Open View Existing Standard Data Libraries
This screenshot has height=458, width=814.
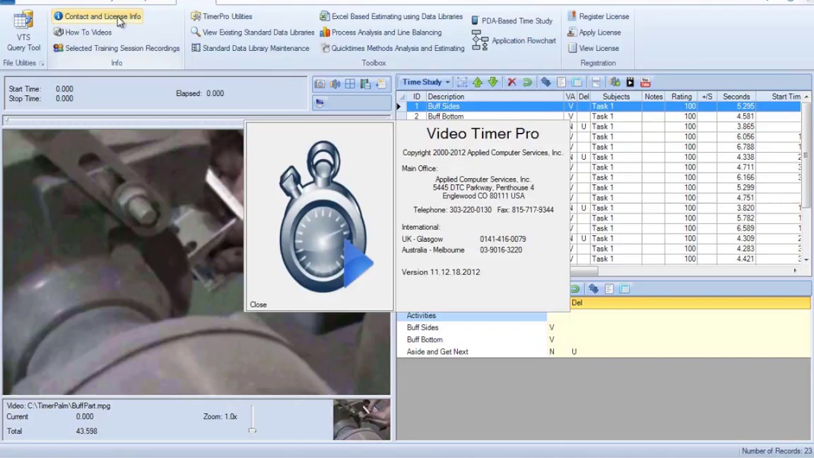252,32
